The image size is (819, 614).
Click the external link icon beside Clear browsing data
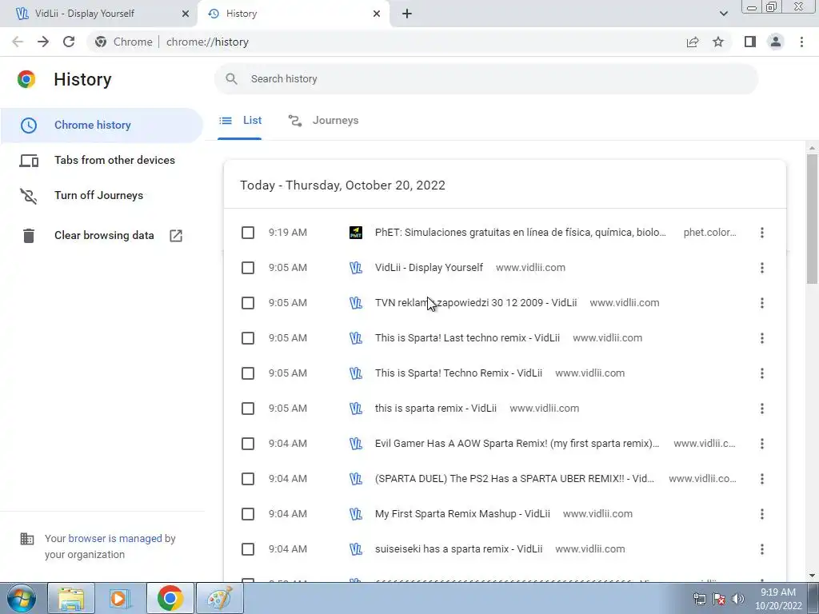[176, 236]
